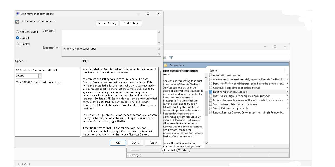Decrease RD Maximum Connections with down arrow
This screenshot has height=167, width=335.
[40, 77]
